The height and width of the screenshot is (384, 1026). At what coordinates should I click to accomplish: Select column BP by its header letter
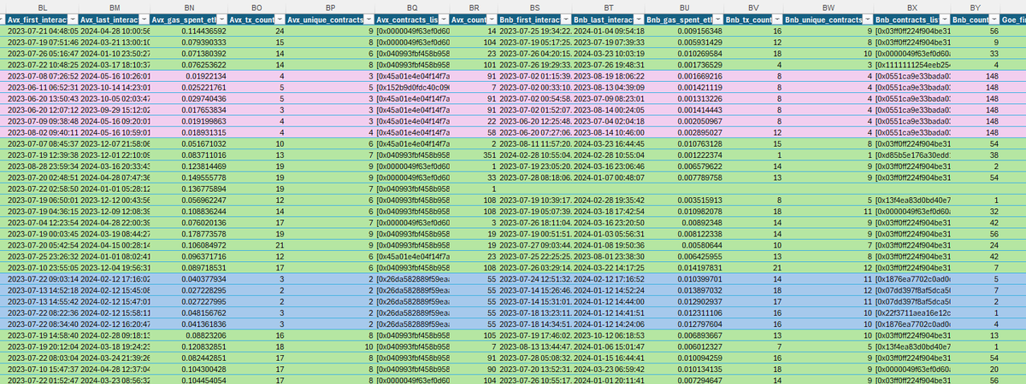tap(328, 6)
